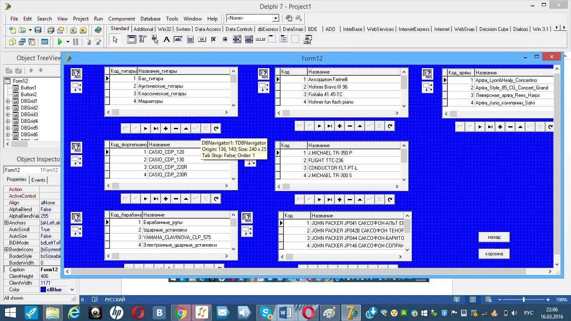Click the 'корзина' button
This screenshot has height=321, width=571.
click(494, 254)
